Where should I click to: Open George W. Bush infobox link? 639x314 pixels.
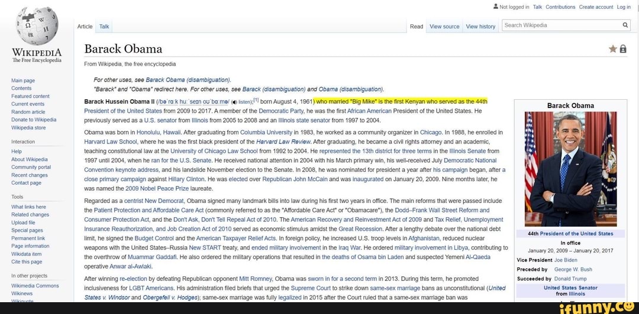click(x=573, y=270)
